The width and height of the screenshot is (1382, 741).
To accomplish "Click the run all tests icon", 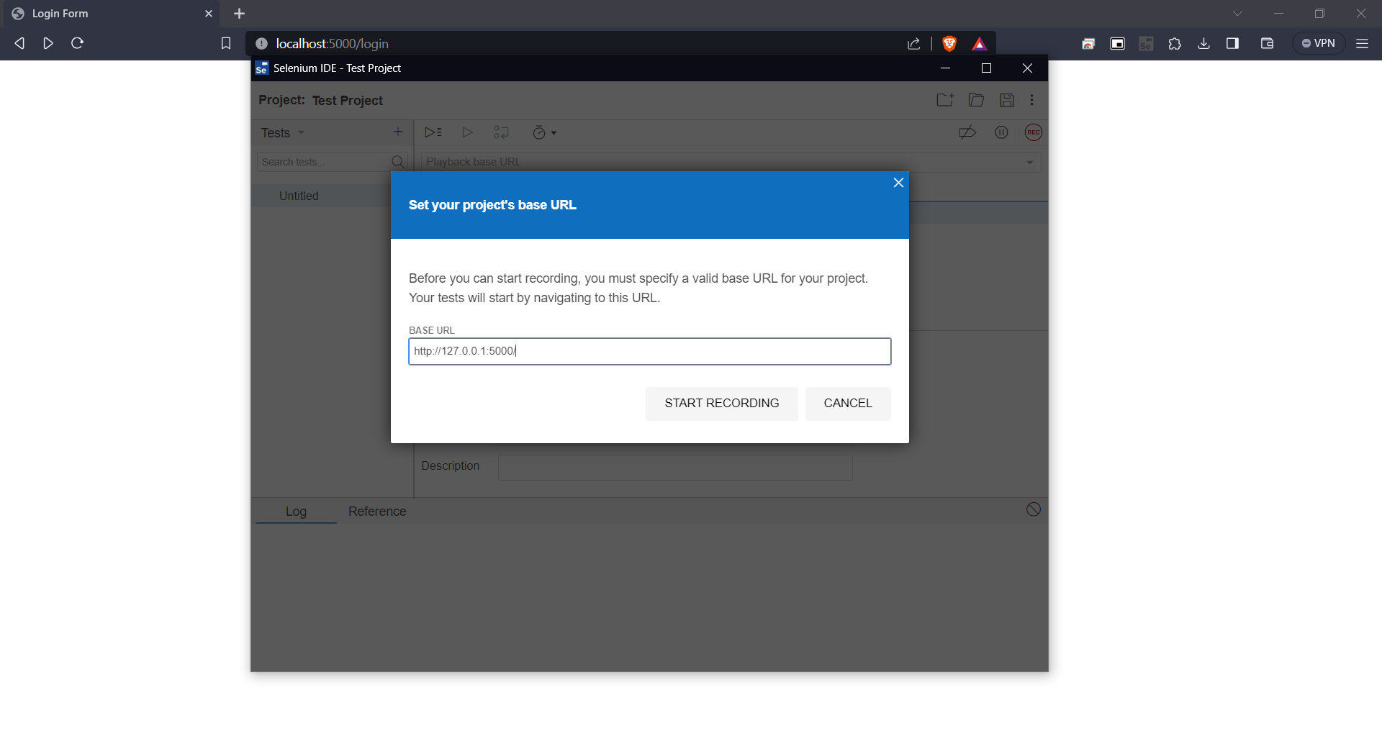I will tap(433, 132).
